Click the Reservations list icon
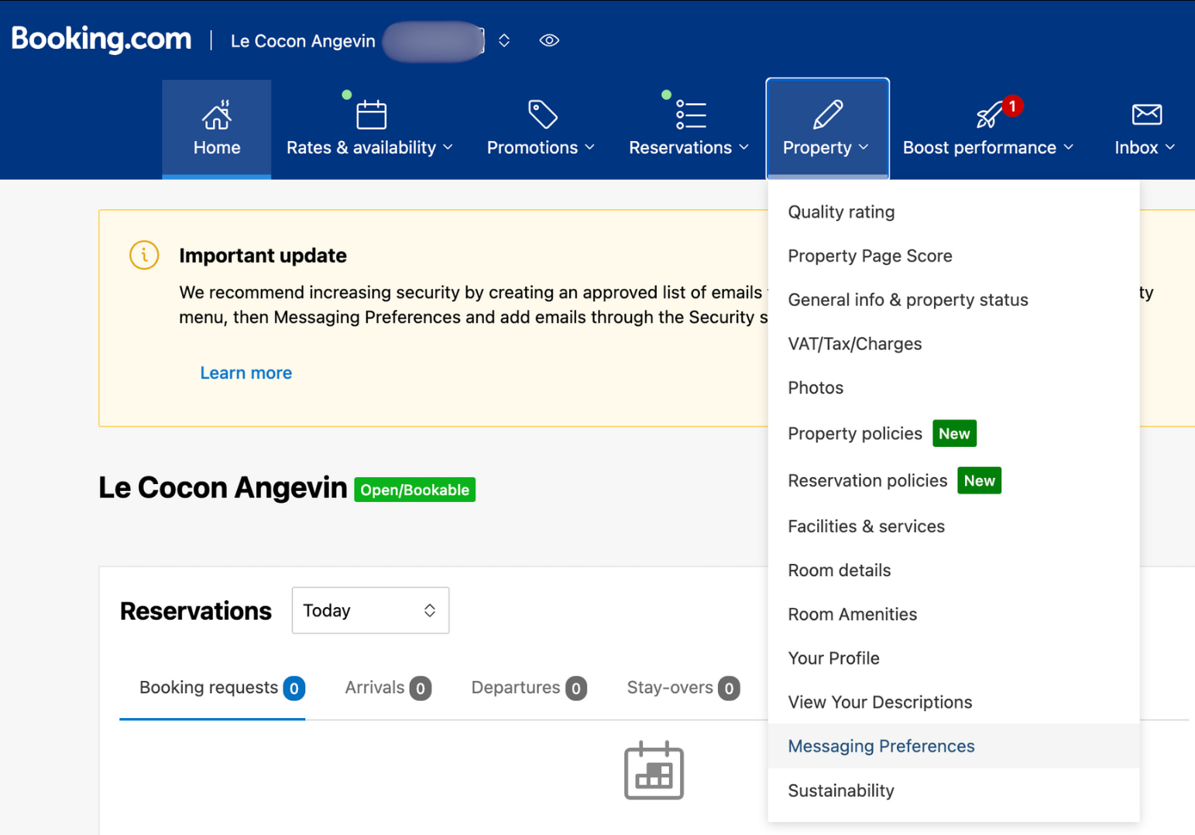The image size is (1195, 835). (x=691, y=115)
